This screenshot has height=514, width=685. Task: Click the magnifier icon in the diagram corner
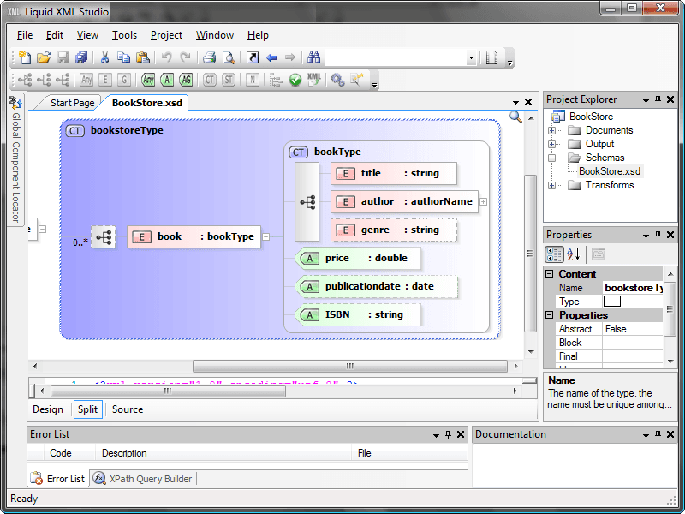(x=515, y=117)
